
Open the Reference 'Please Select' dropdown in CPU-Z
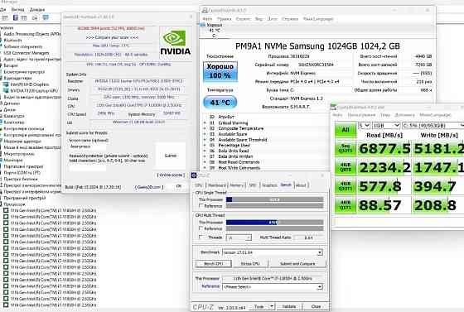click(273, 287)
